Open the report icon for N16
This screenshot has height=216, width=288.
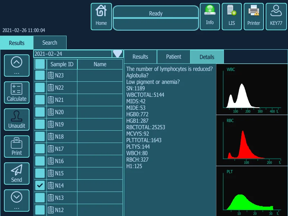coord(51,161)
